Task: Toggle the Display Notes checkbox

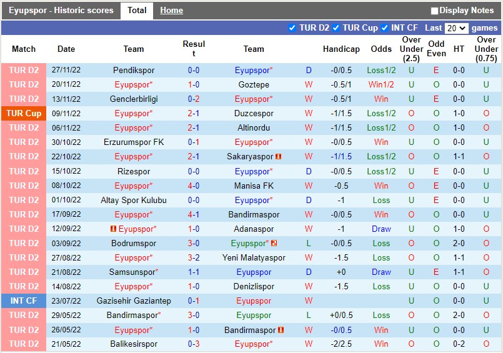Action: click(x=434, y=11)
